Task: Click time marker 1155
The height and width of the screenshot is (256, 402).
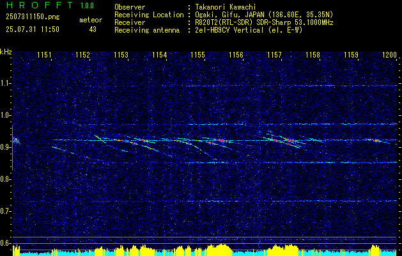Action: tap(198, 55)
